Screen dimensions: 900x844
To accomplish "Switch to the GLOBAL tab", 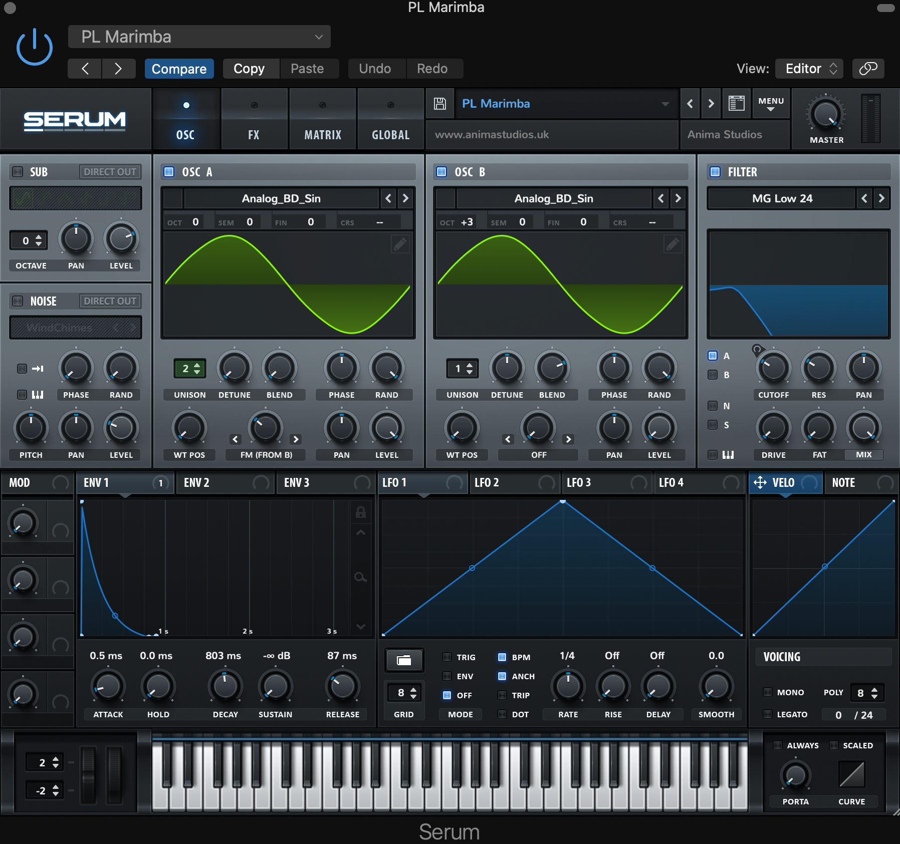I will pos(391,119).
